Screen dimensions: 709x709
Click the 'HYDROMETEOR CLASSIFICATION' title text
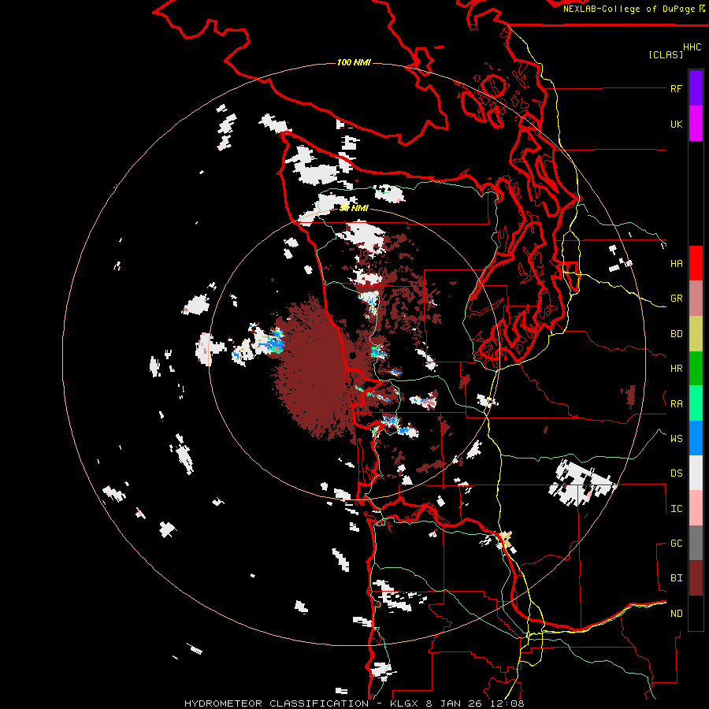point(277,703)
